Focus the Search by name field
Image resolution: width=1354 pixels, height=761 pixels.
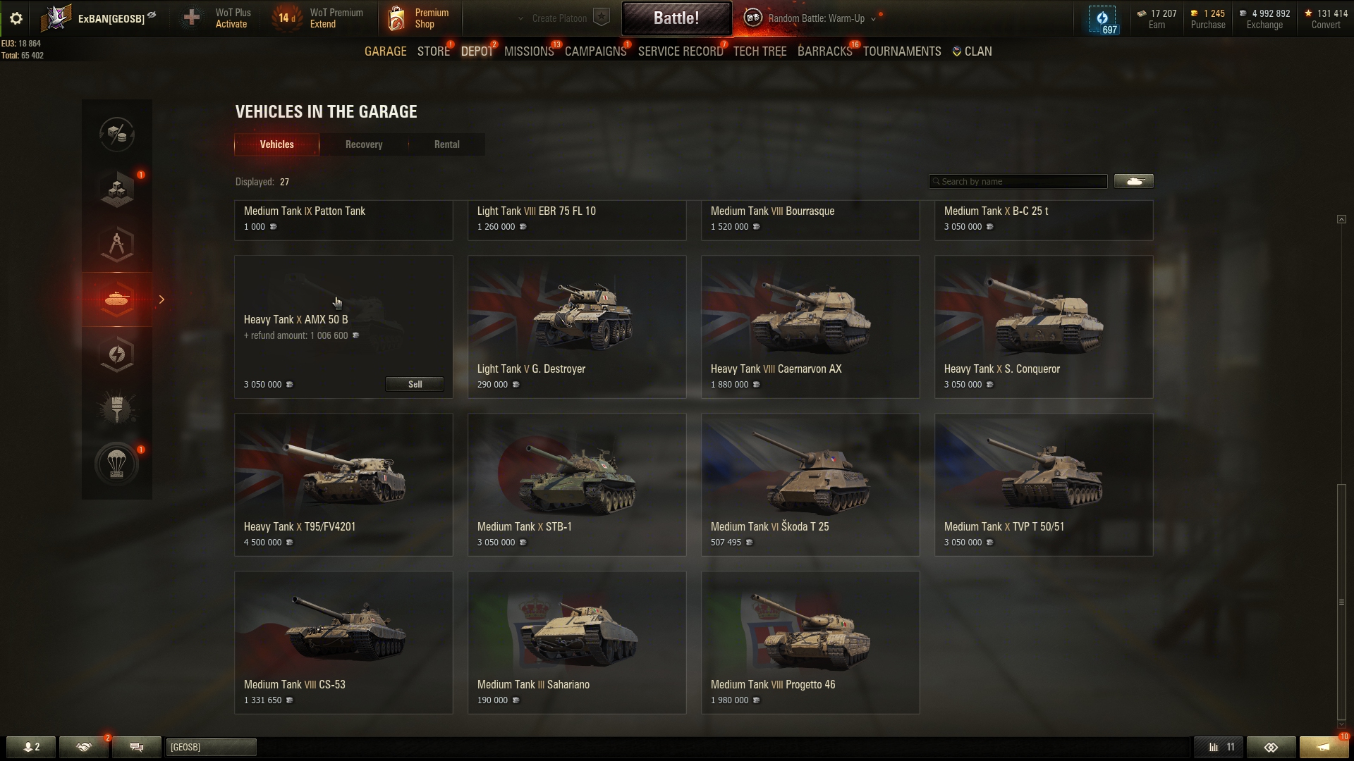(x=1018, y=181)
